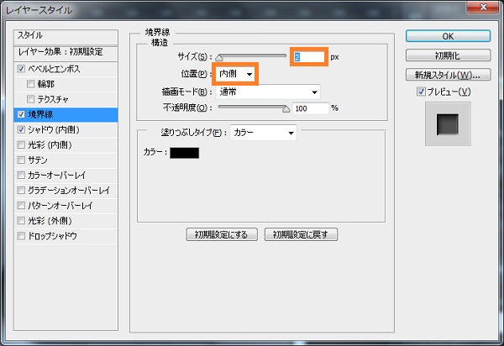
Task: Click the 初期化 button
Action: coord(448,55)
